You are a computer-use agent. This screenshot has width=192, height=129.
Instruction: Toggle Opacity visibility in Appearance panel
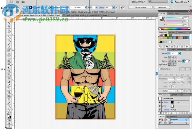pyautogui.click(x=160, y=110)
